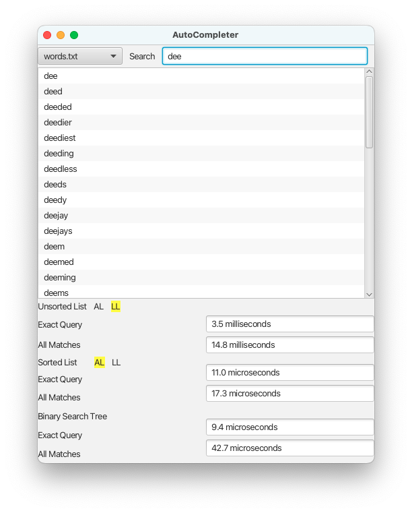Select 'deed' in the results list

pos(53,92)
